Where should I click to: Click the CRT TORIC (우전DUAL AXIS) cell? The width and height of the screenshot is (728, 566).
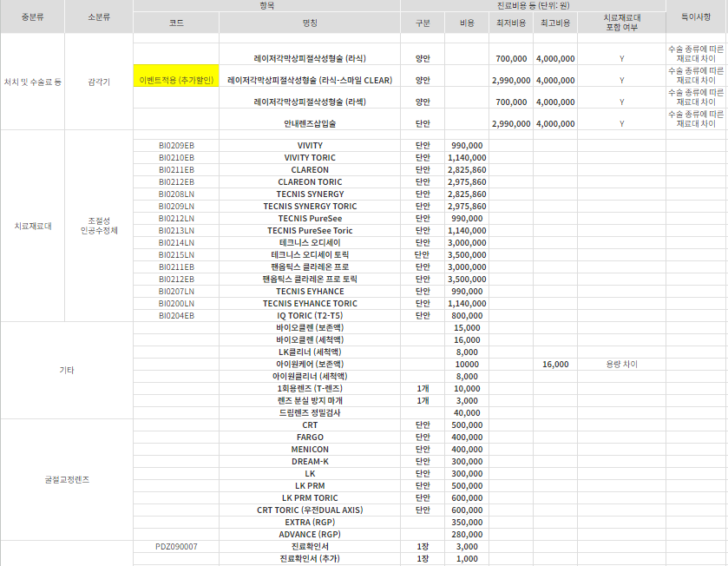[310, 510]
